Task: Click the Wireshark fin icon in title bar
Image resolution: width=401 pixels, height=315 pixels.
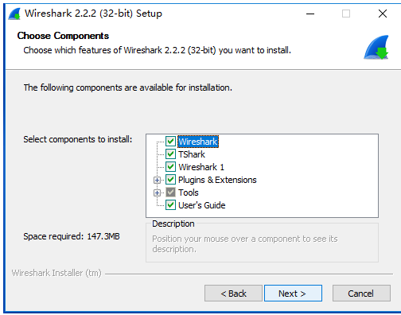Action: pos(14,14)
